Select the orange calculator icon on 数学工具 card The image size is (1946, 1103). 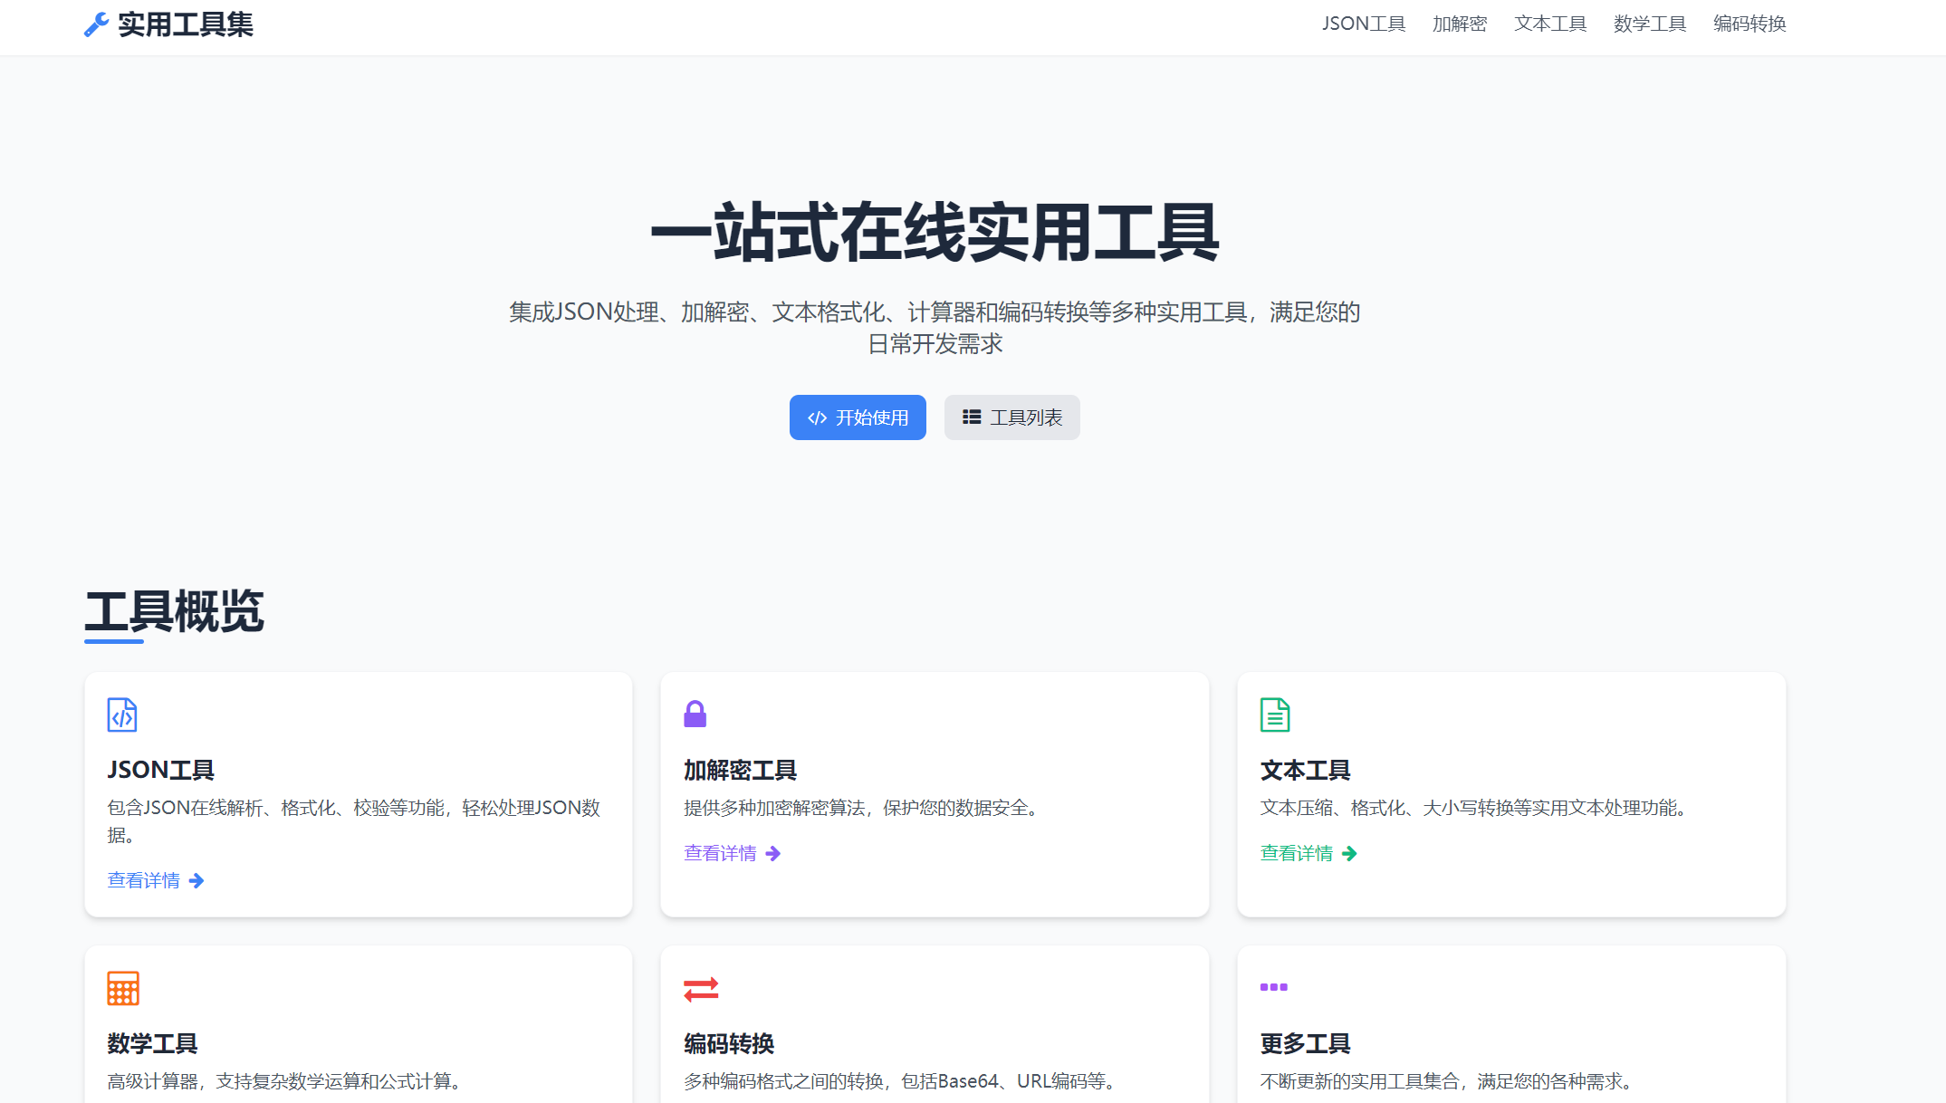[x=122, y=988]
